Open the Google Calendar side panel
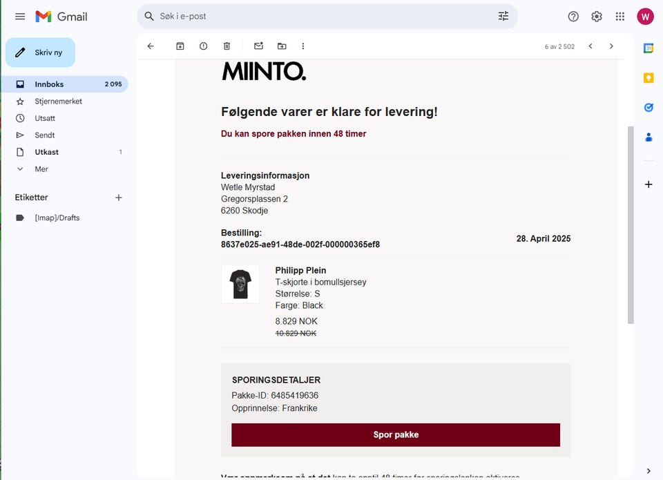 (x=648, y=48)
